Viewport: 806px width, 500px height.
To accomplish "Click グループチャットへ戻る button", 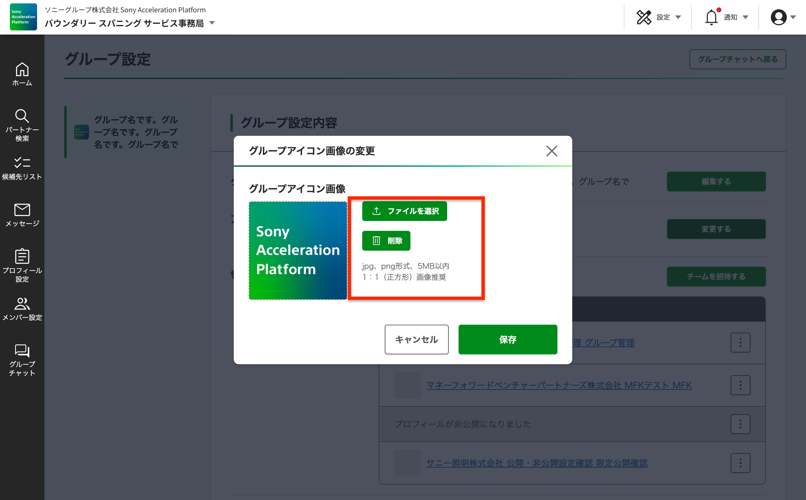I will pyautogui.click(x=737, y=59).
